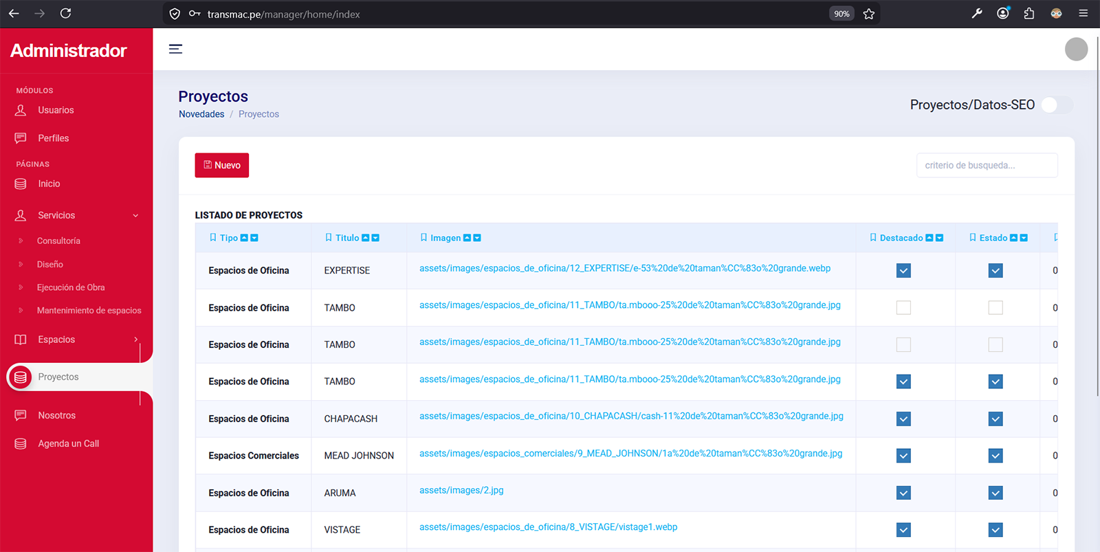Open Ejecución de Obra submenu item
This screenshot has height=552, width=1100.
(71, 287)
